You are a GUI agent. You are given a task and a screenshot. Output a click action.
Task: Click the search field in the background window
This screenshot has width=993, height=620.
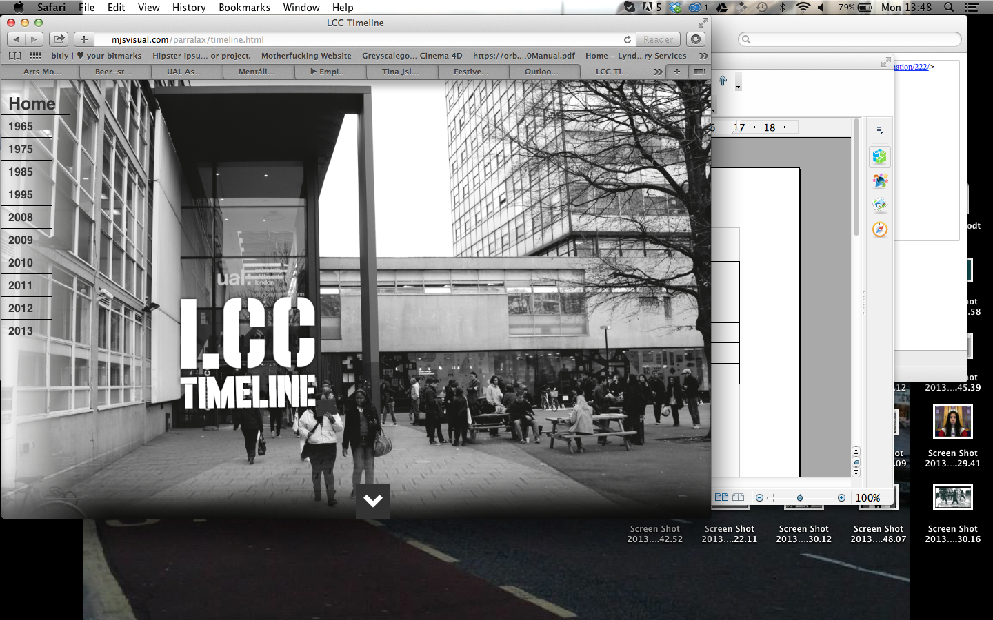click(850, 39)
